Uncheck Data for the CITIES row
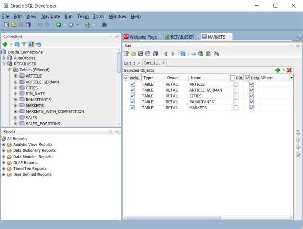303x229 pixels. pyautogui.click(x=251, y=96)
